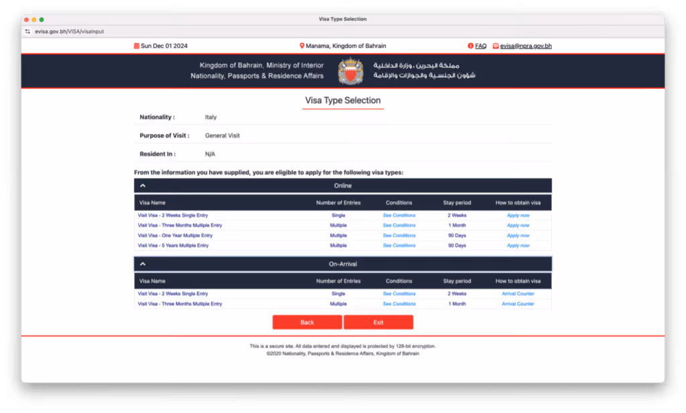The image size is (686, 413).
Task: See Conditions for Online 2 Weeks Single Entry
Action: tap(399, 216)
